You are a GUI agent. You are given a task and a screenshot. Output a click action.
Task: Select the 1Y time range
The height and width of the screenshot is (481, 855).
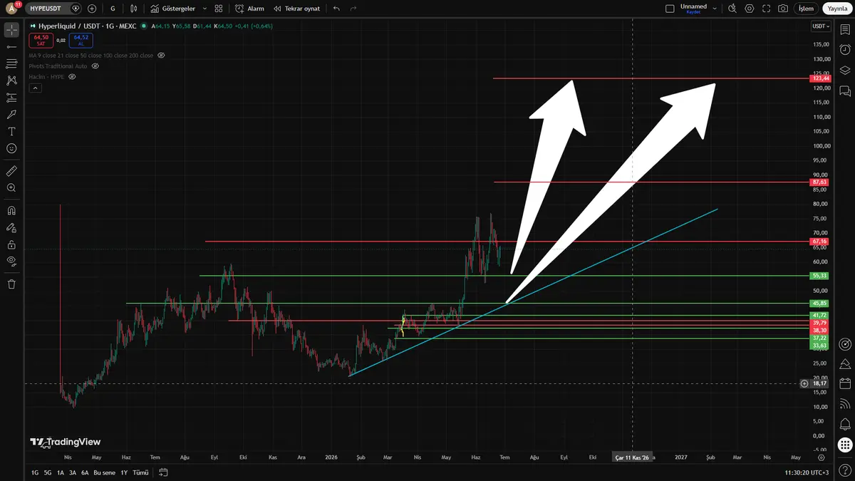pyautogui.click(x=124, y=472)
